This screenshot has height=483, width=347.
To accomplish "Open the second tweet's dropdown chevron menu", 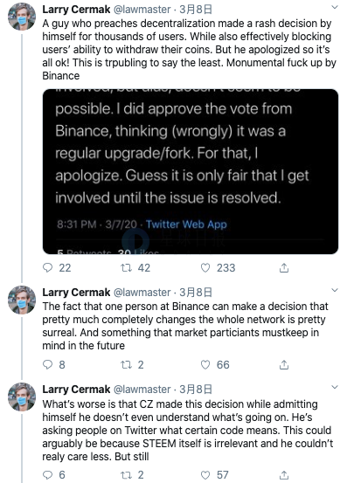I will (x=335, y=290).
